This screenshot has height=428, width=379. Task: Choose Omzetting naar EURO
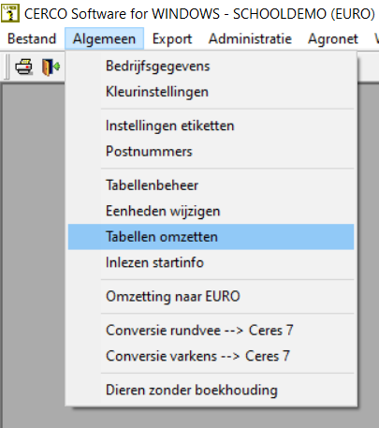tap(211, 296)
